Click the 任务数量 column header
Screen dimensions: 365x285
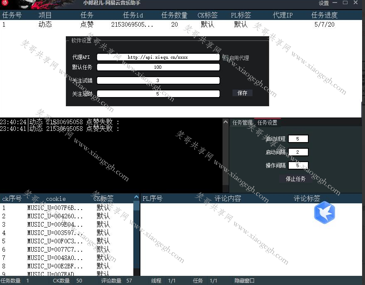(174, 15)
